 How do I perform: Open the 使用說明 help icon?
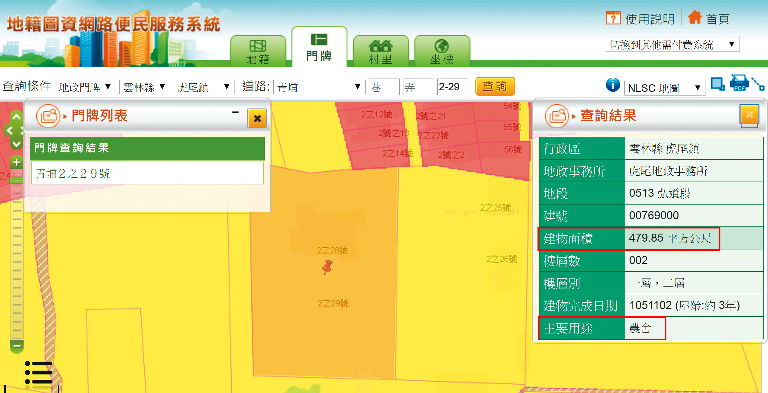pos(613,18)
